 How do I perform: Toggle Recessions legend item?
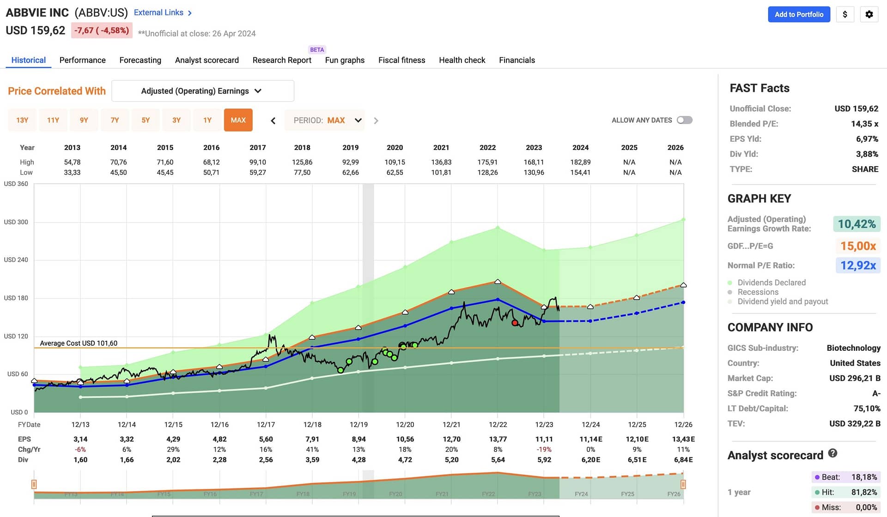[x=753, y=292]
